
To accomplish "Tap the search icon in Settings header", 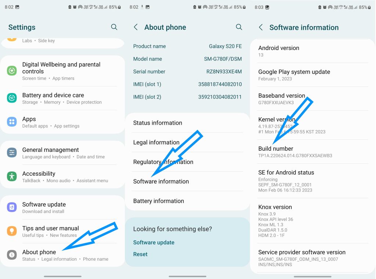I will point(114,27).
